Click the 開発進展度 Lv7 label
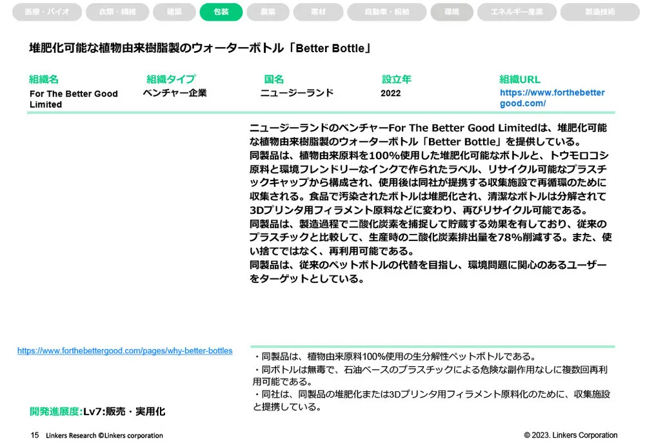The height and width of the screenshot is (446, 645). click(97, 411)
